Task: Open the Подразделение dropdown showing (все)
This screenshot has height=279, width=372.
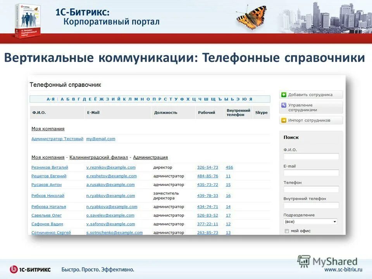Action: pos(310,222)
